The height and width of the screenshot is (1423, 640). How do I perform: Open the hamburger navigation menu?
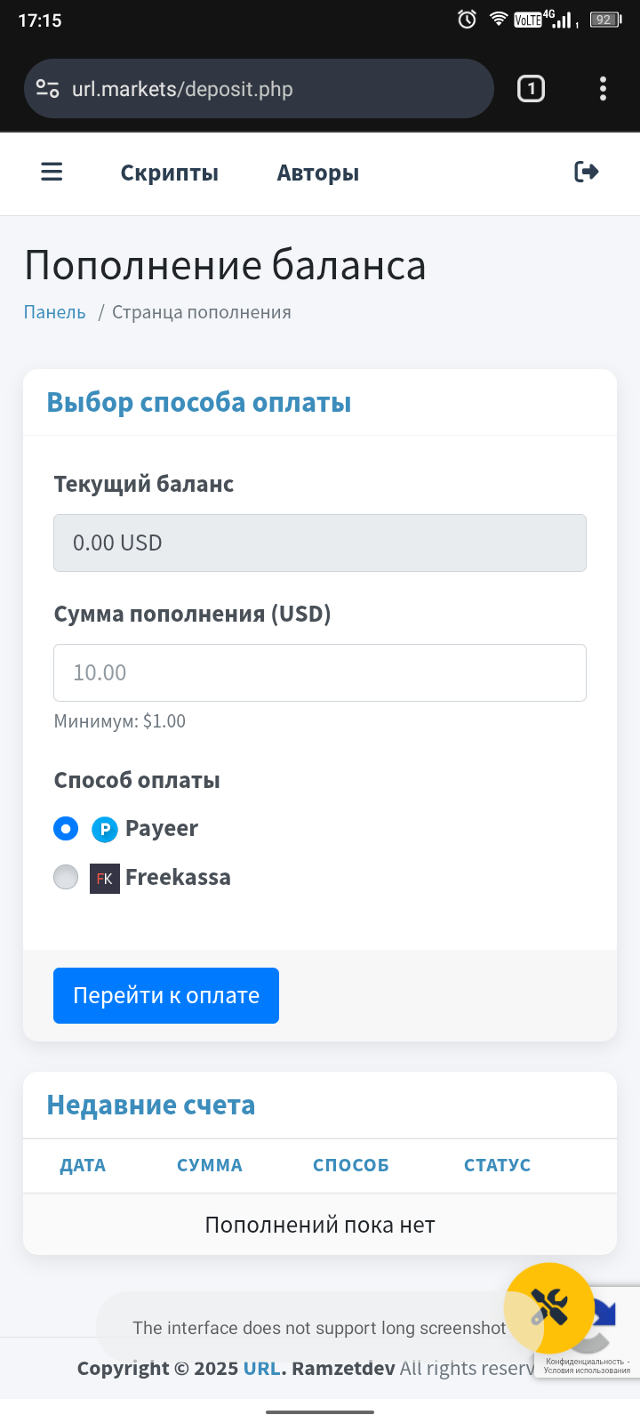52,172
